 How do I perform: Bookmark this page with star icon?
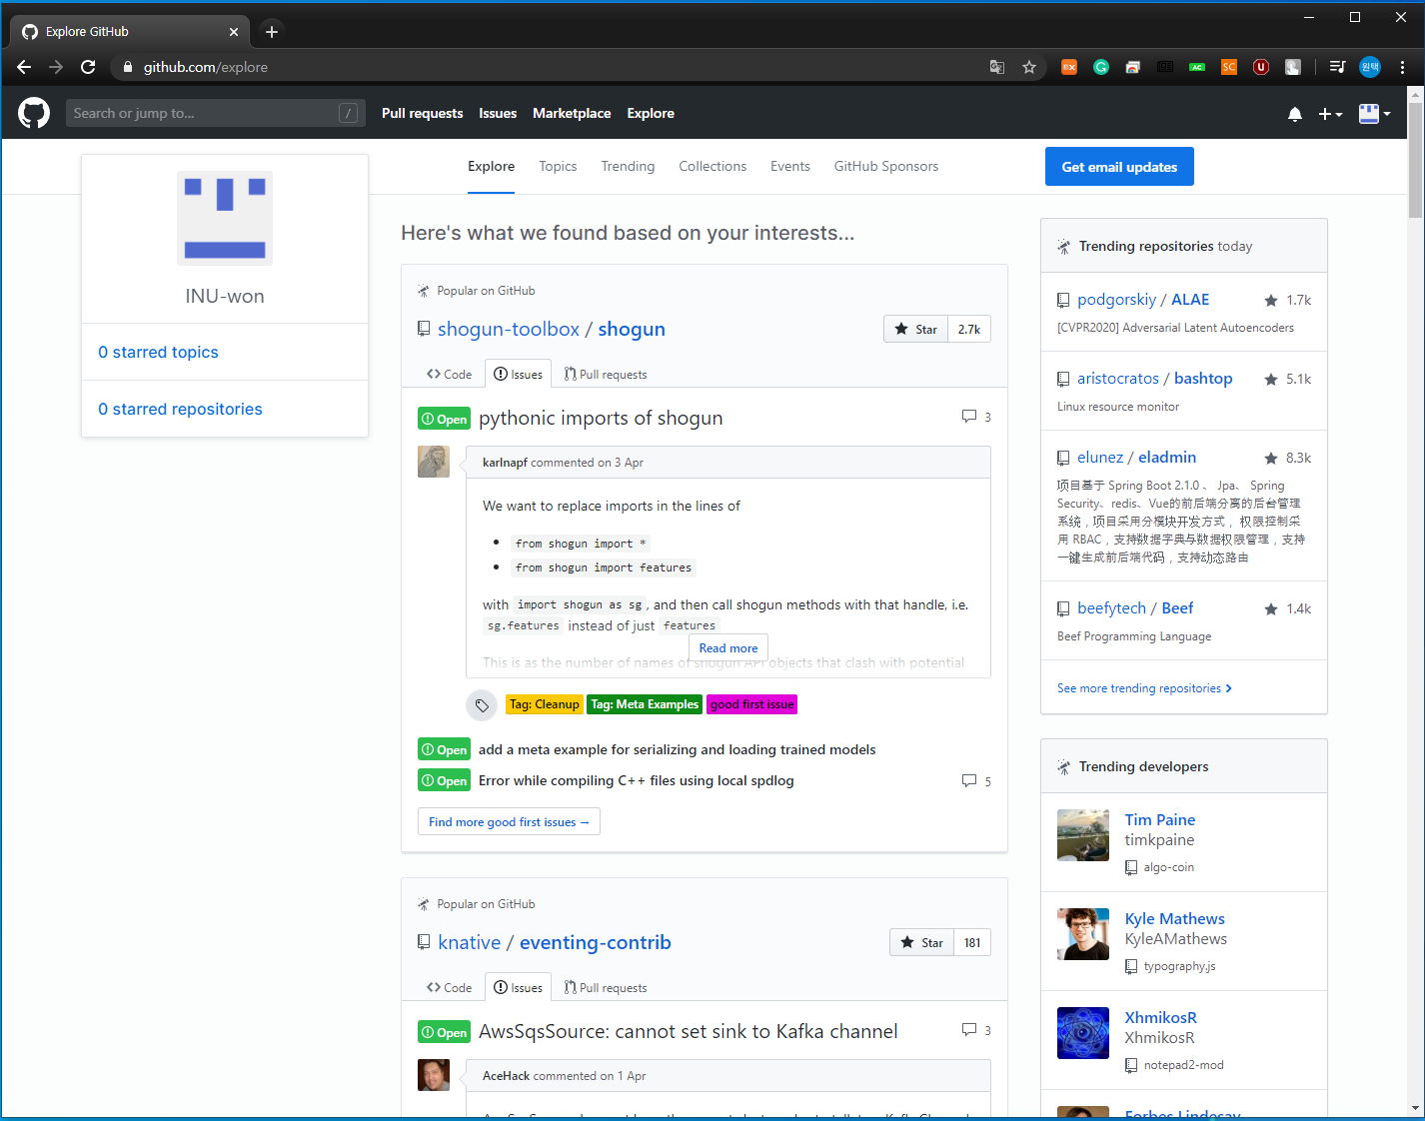tap(1029, 67)
